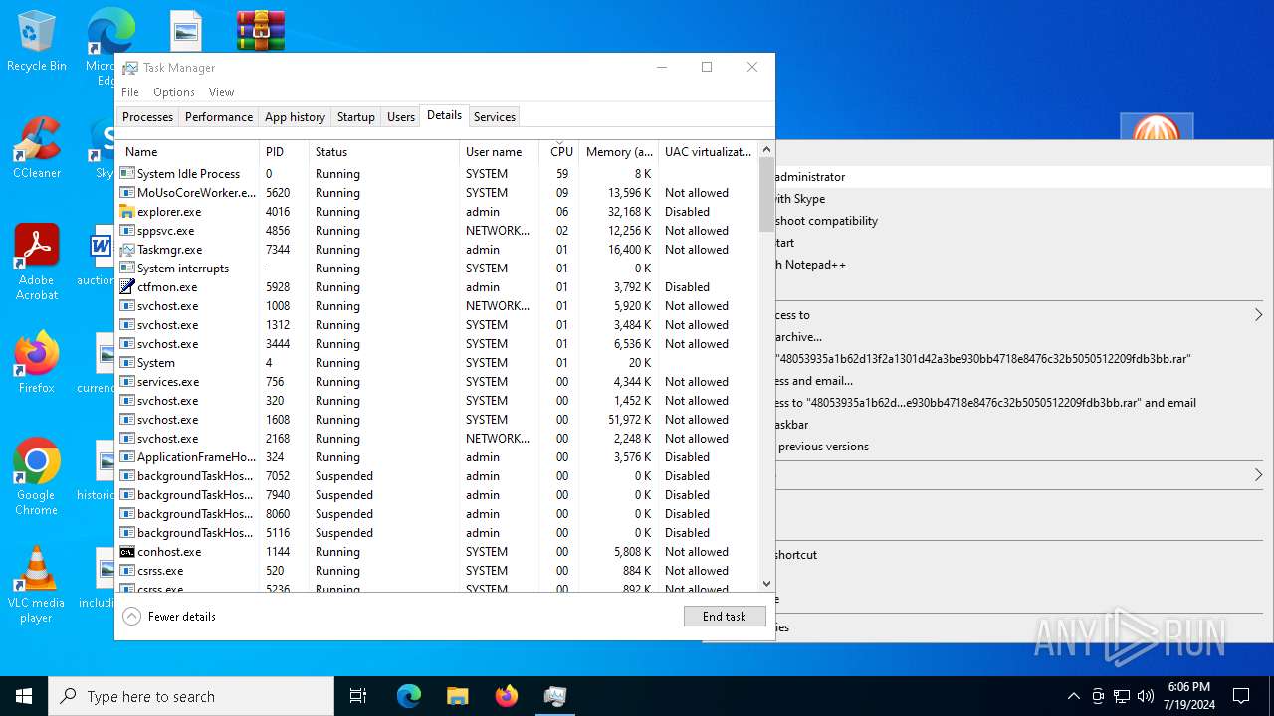Select the ApplicationFrameHost row

point(437,457)
